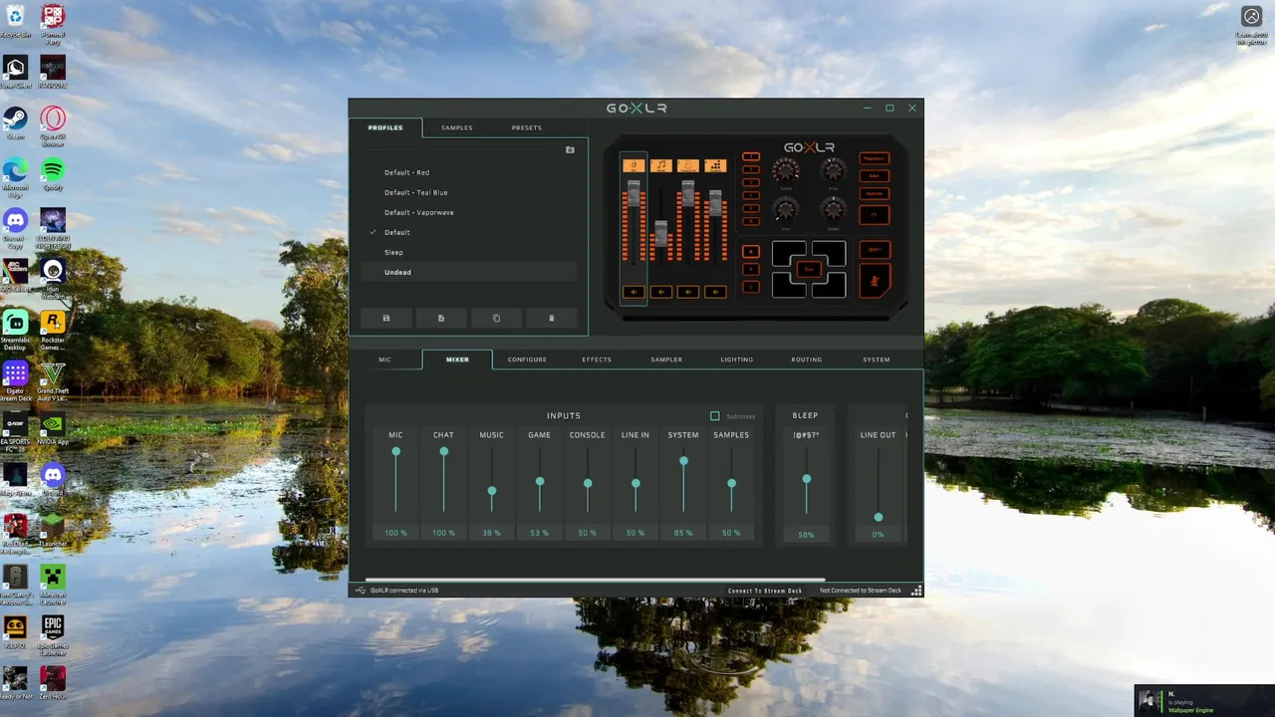Click the Chat volume value 100 %

[x=443, y=533]
